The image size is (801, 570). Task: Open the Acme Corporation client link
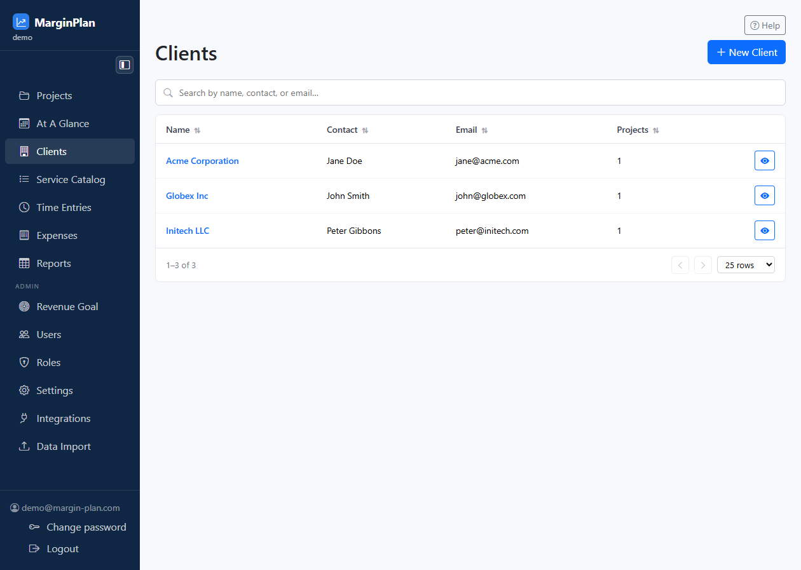[x=202, y=161]
